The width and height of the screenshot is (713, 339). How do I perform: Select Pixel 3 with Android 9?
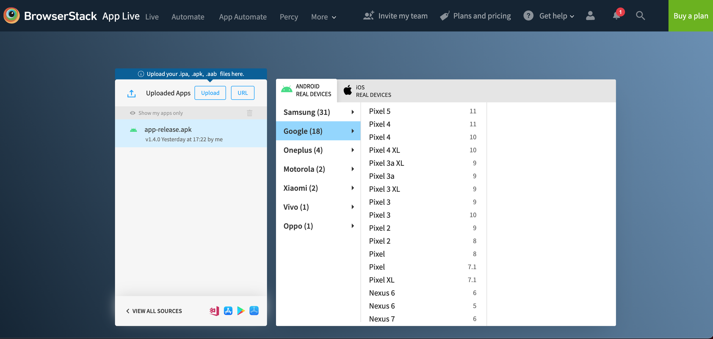pyautogui.click(x=423, y=202)
